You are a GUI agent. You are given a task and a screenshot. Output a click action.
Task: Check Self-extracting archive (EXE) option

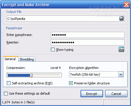click(x=9, y=83)
